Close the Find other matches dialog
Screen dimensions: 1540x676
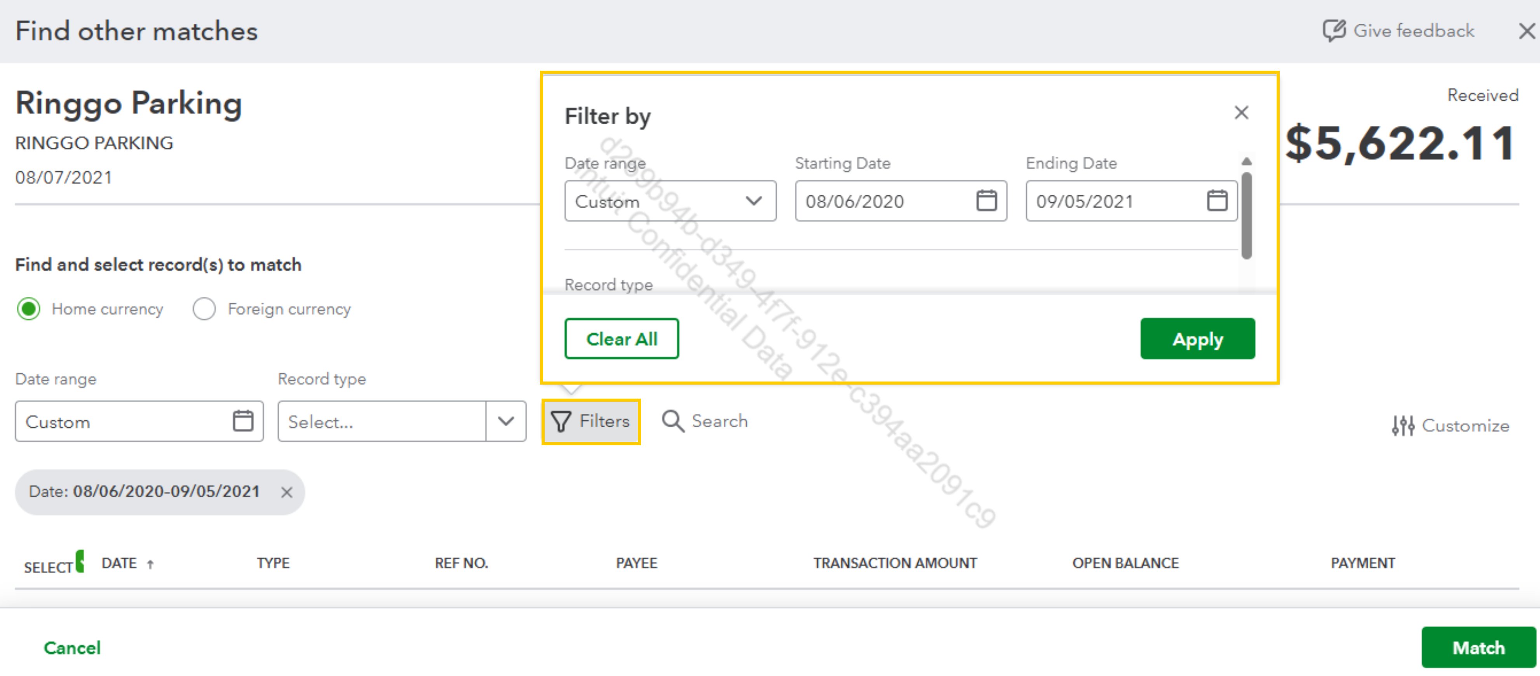coord(1526,31)
